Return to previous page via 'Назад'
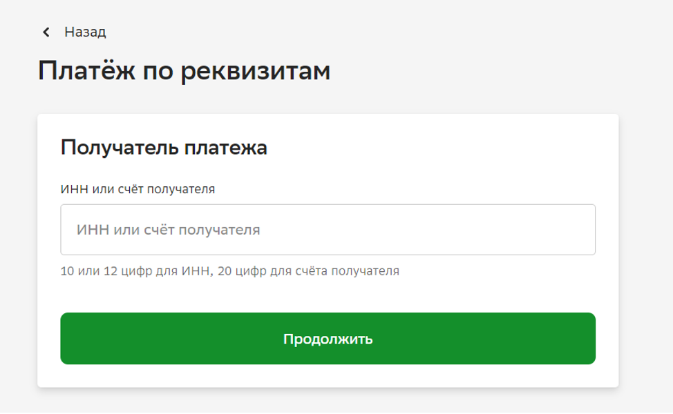The height and width of the screenshot is (414, 673). [85, 32]
